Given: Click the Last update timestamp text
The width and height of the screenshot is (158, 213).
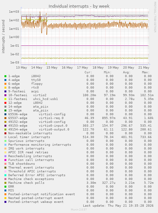Looking at the screenshot, I should point(118,205).
